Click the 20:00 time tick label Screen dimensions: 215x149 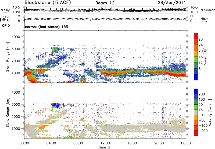pos(159,143)
